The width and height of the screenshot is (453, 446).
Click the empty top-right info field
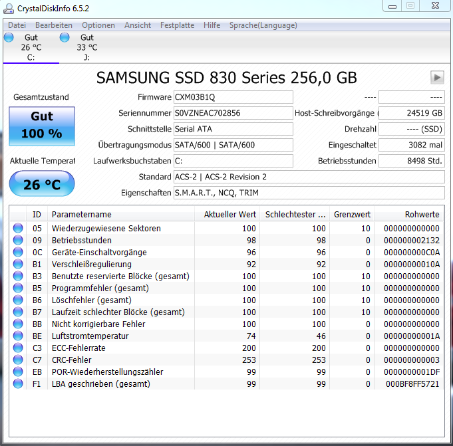coord(412,97)
